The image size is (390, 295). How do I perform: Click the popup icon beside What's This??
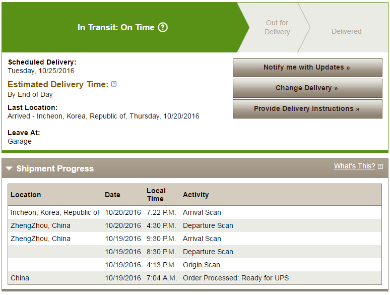point(380,166)
